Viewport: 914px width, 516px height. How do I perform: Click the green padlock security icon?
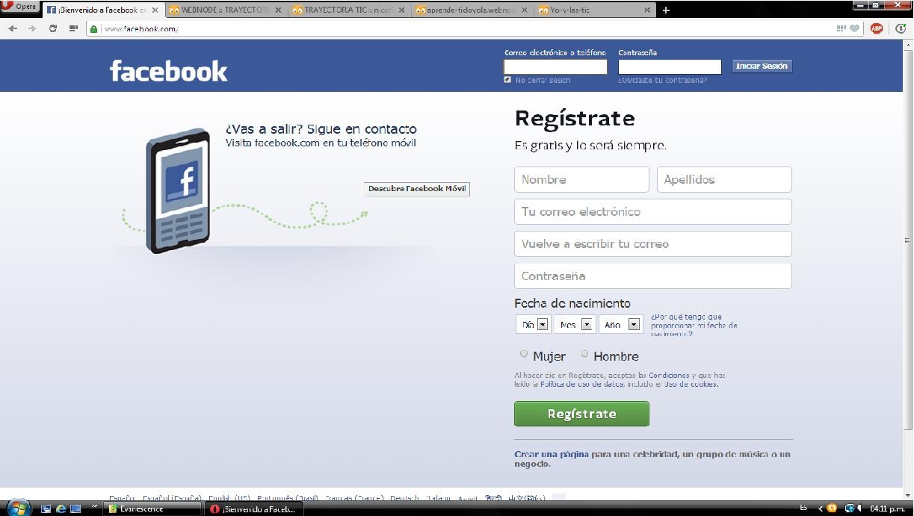[x=94, y=29]
